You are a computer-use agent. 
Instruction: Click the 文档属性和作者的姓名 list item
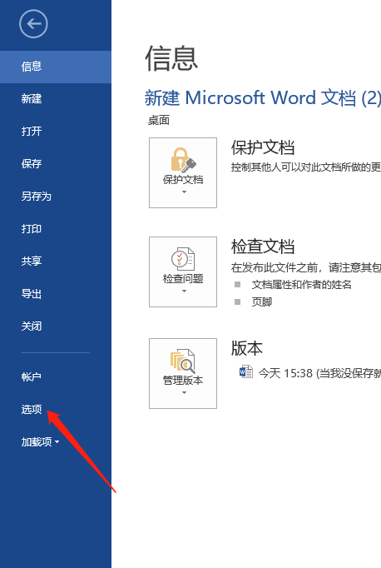[301, 285]
